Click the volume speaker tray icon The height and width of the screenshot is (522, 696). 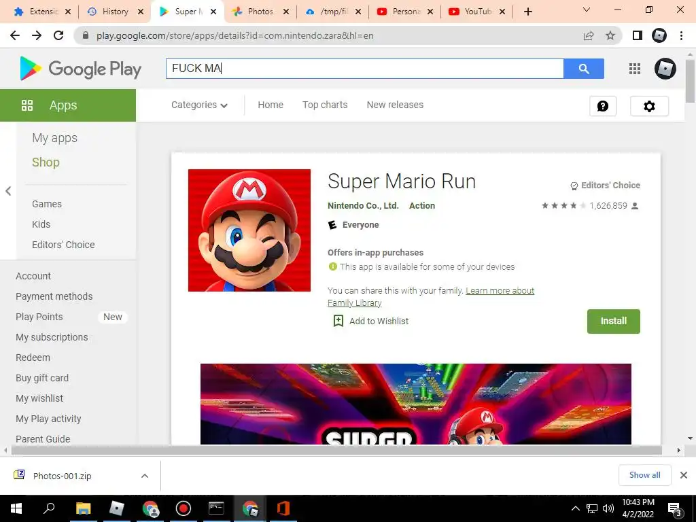pos(608,508)
